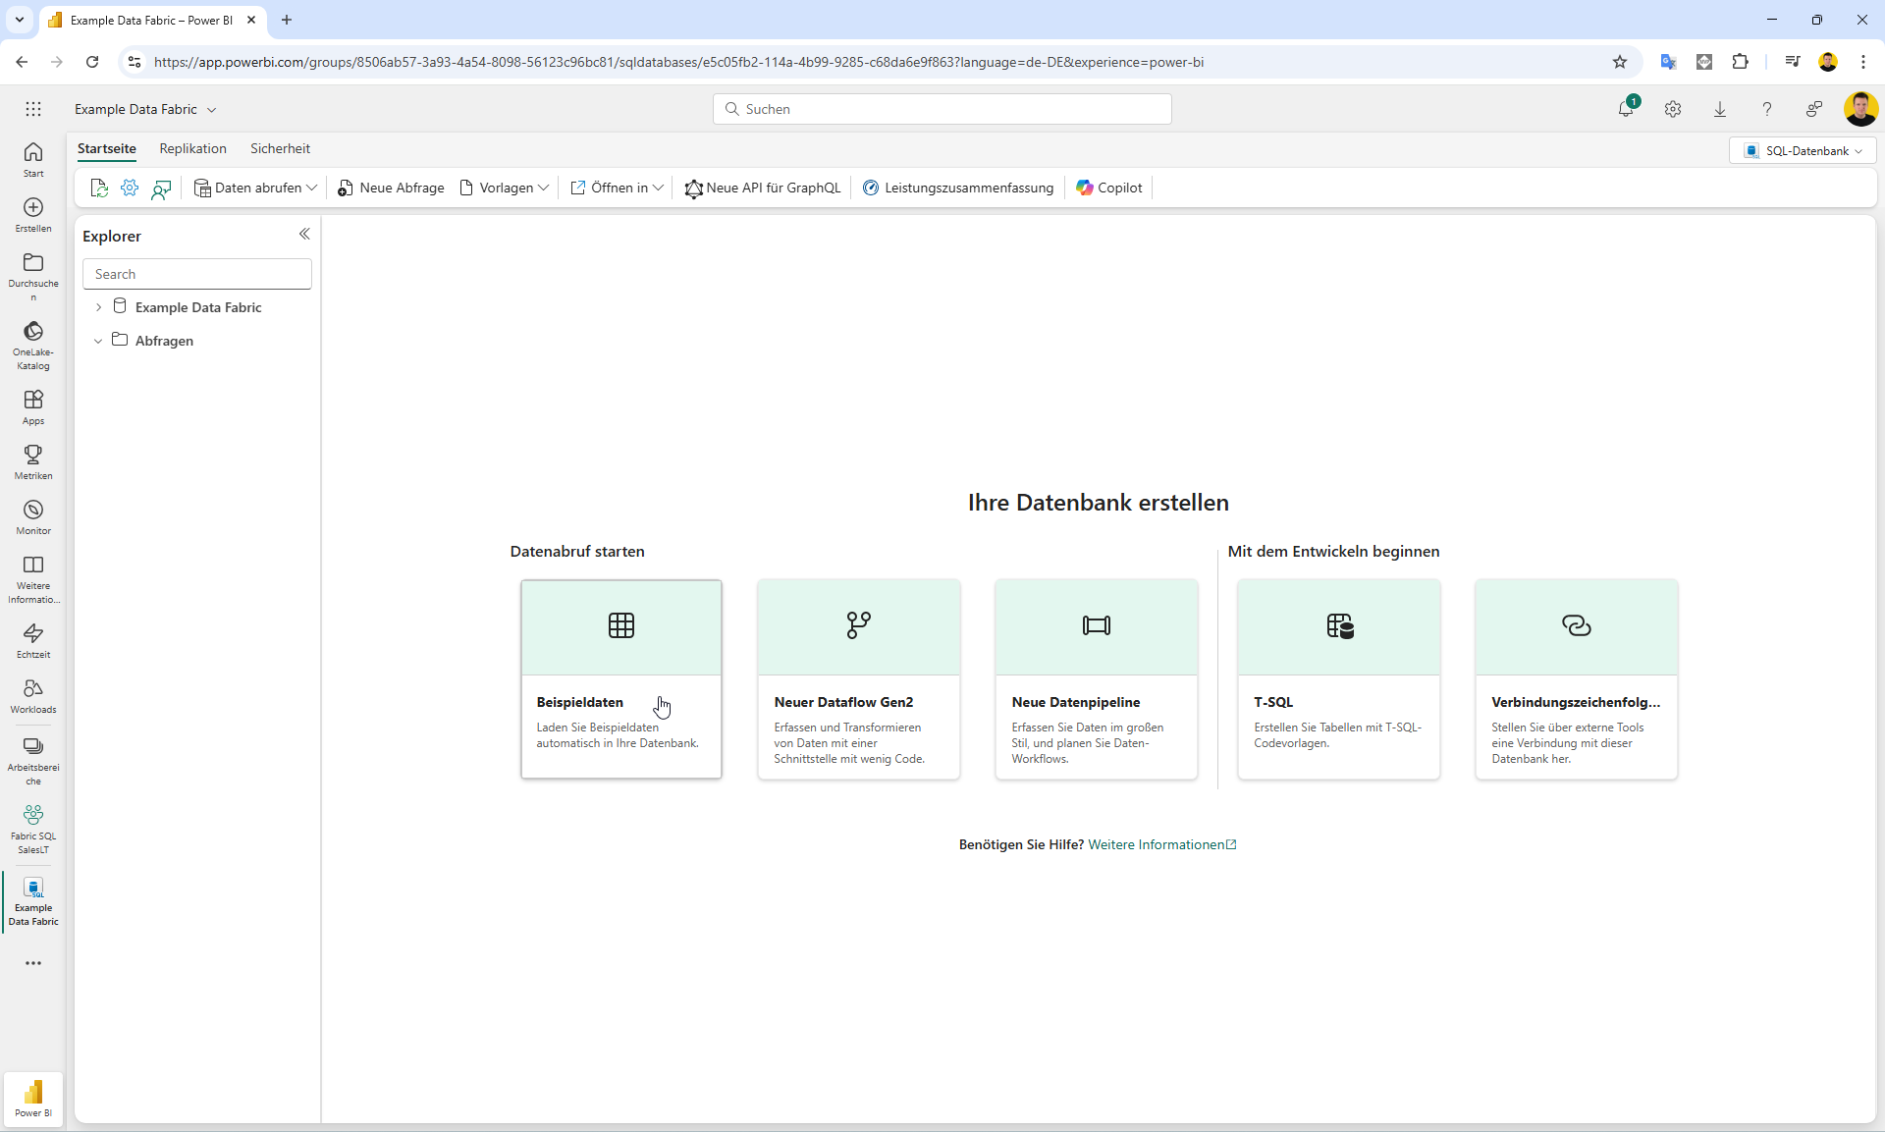Open OneLake-Katalog in sidebar

coord(33,346)
